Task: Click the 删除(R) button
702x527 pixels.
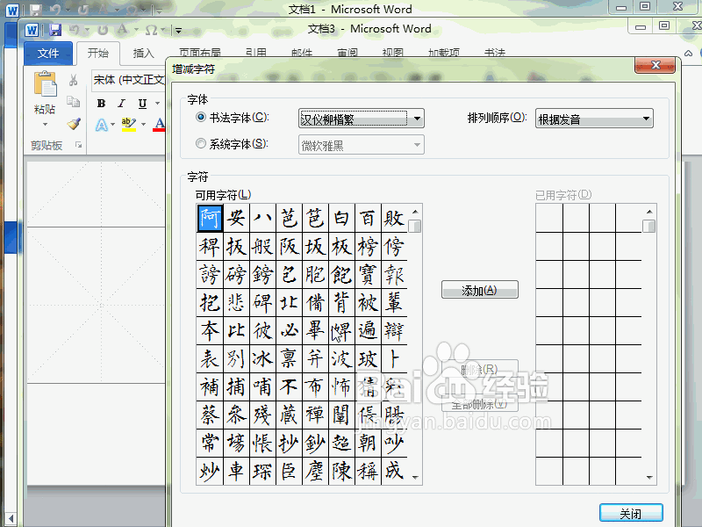Action: pyautogui.click(x=479, y=369)
